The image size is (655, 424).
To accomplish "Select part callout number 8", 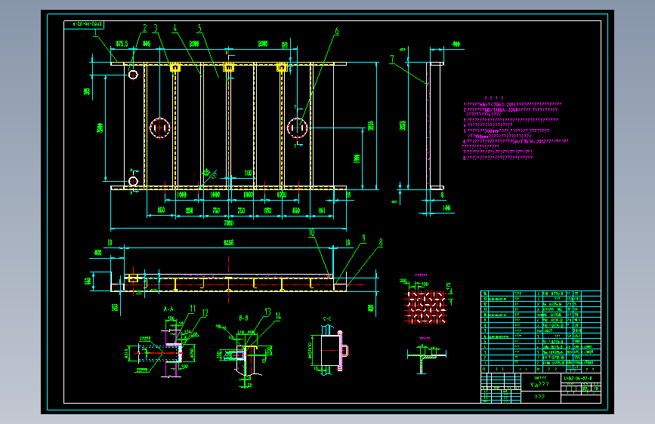I will [381, 242].
